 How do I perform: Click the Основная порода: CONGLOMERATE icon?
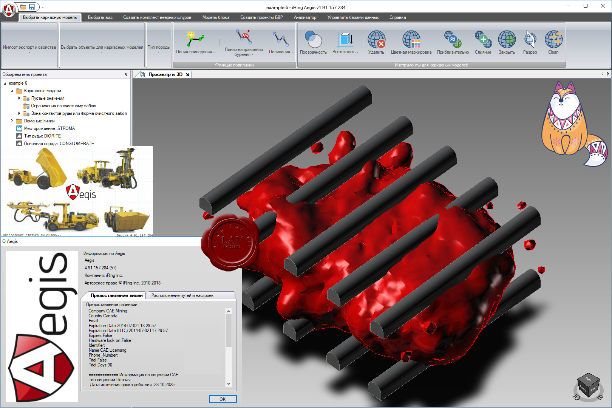click(x=19, y=144)
